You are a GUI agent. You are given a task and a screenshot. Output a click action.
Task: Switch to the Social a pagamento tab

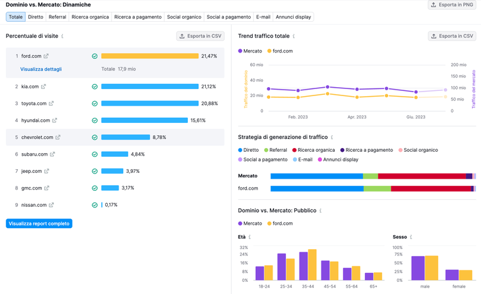[x=228, y=17]
